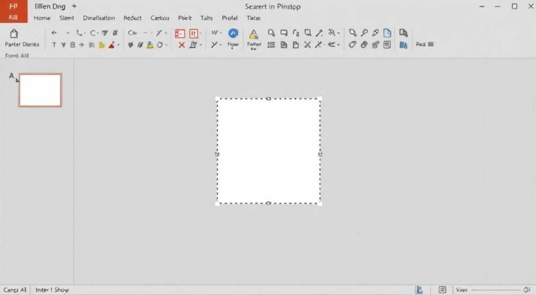Click the window title Searert in Pinstop

click(273, 6)
